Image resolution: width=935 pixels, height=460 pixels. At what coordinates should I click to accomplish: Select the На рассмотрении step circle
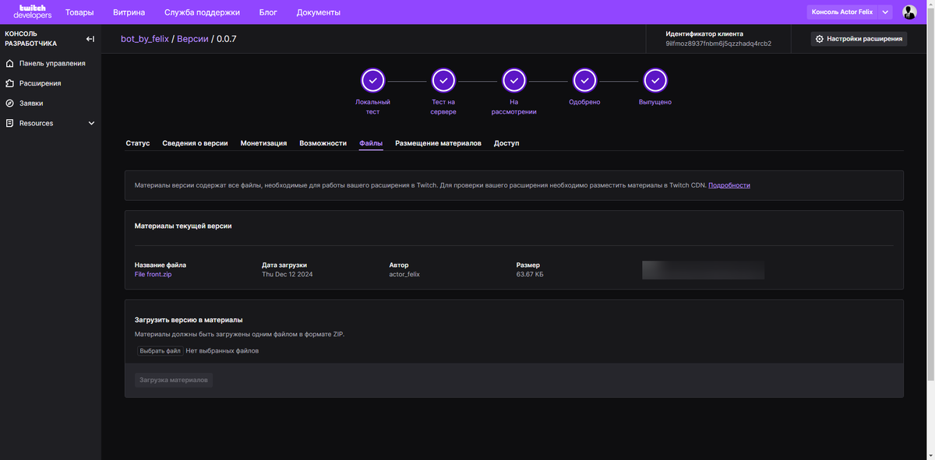[513, 80]
